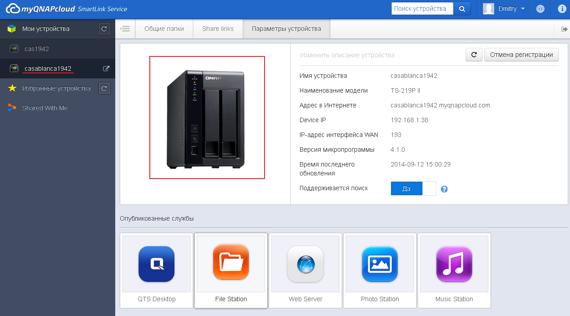Click the Опубликованные службы heading
This screenshot has width=570, height=316.
tap(157, 219)
